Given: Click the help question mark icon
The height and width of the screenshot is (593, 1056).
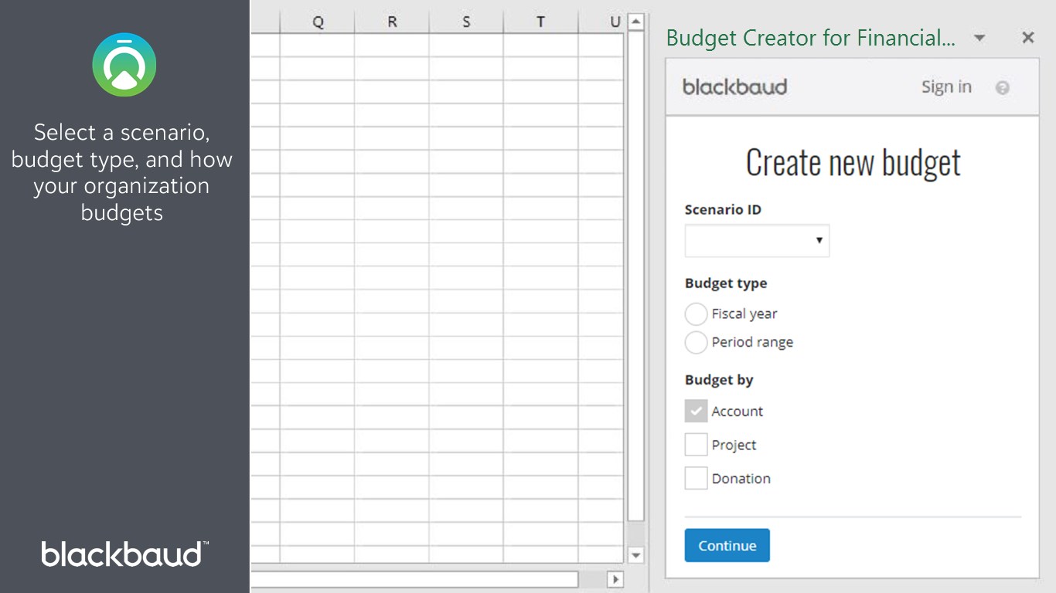Looking at the screenshot, I should point(1003,88).
